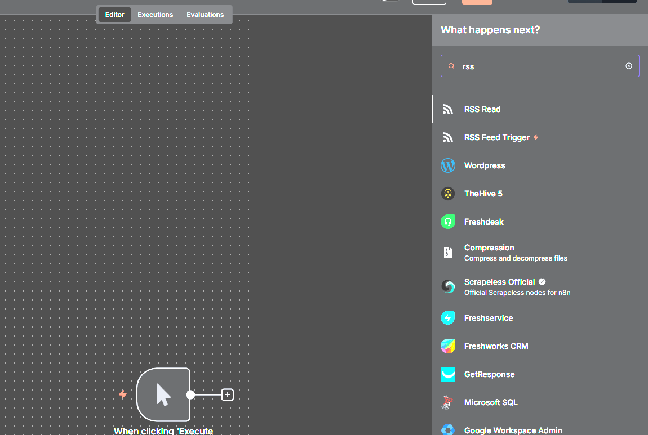Click the TheHive 5 text entry
Image resolution: width=648 pixels, height=435 pixels.
483,194
